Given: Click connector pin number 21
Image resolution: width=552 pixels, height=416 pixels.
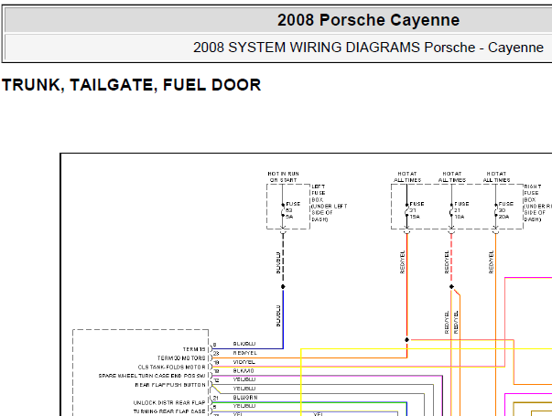Looking at the screenshot, I should pos(216,398).
